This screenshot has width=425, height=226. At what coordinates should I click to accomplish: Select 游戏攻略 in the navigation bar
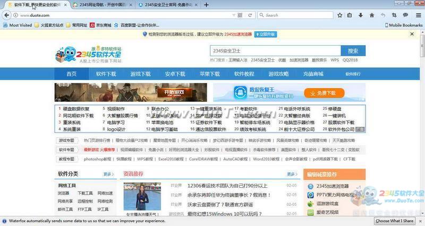coord(278,74)
